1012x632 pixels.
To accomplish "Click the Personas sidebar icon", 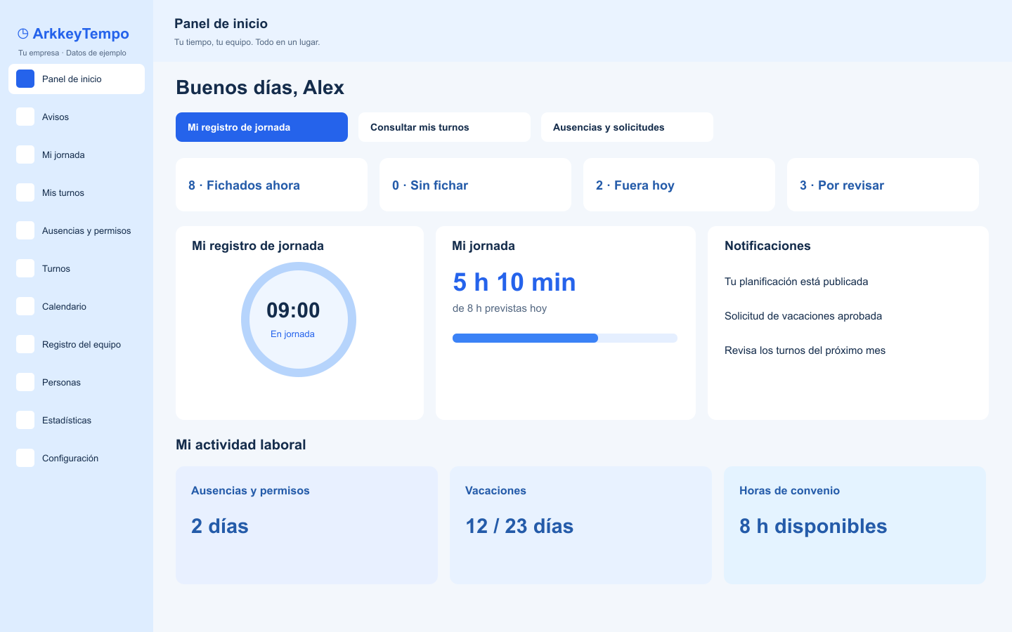I will (25, 382).
